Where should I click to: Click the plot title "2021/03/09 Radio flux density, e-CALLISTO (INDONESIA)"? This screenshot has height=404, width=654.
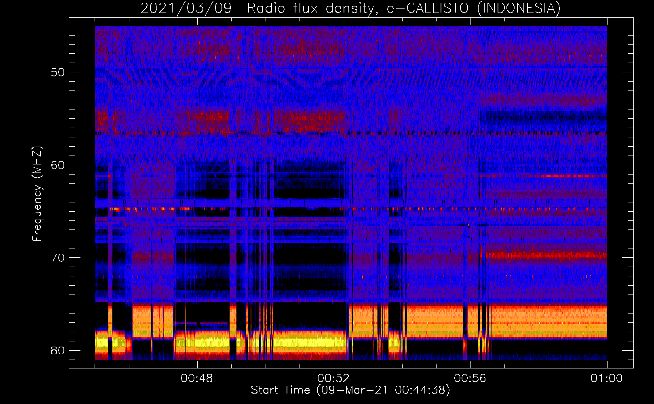350,8
